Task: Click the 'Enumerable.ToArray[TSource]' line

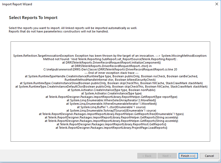Action: [111, 111]
